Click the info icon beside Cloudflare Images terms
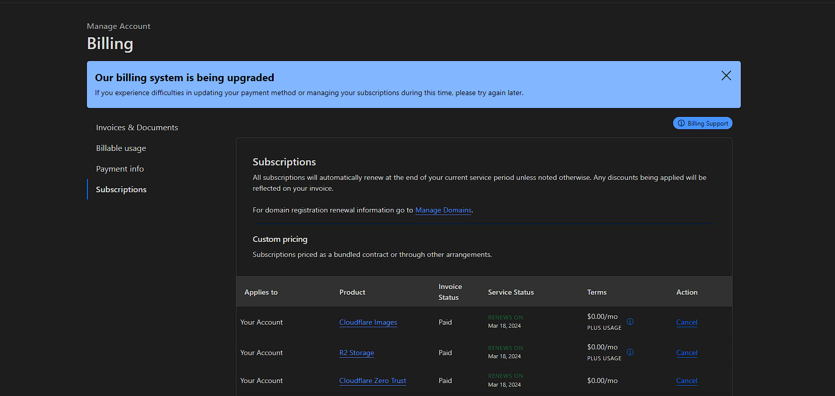Screen dimensions: 835x396 [x=630, y=322]
